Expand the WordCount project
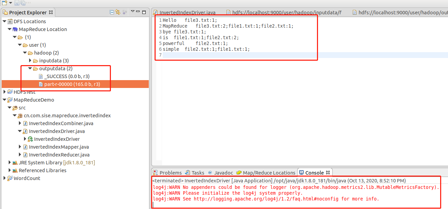448x209 pixels. (4, 178)
